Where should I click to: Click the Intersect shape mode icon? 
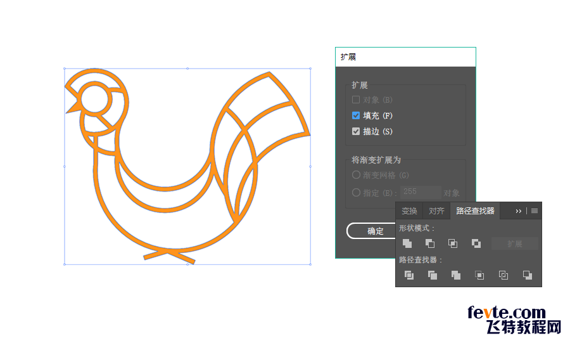[453, 243]
